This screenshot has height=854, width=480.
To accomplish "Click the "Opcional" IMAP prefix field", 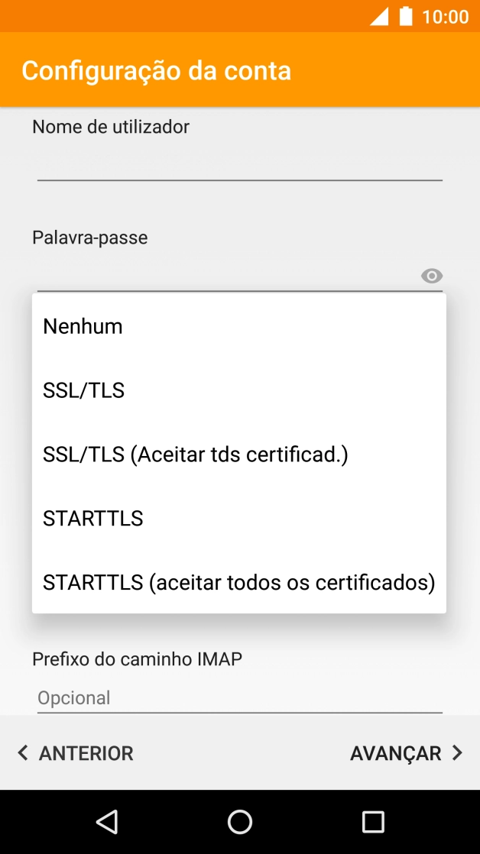I will coord(239,697).
